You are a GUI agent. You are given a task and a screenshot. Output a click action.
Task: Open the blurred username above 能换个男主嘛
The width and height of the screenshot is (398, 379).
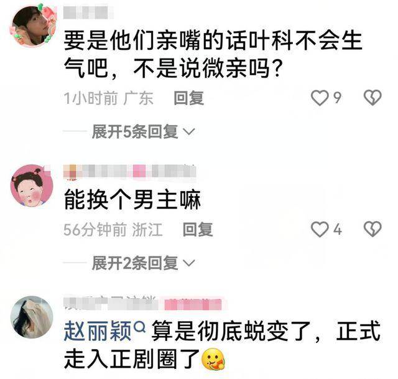129,172
